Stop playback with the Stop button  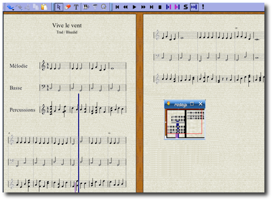coord(160,7)
